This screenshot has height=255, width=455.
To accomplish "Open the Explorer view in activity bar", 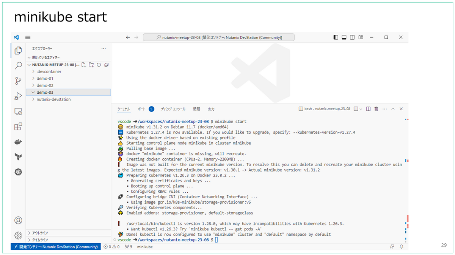I will tap(18, 50).
